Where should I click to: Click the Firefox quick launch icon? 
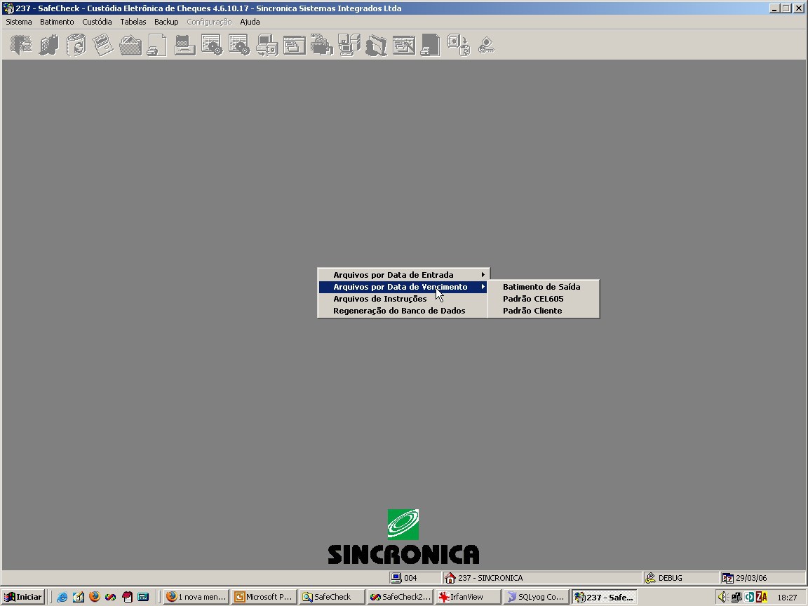coord(94,597)
